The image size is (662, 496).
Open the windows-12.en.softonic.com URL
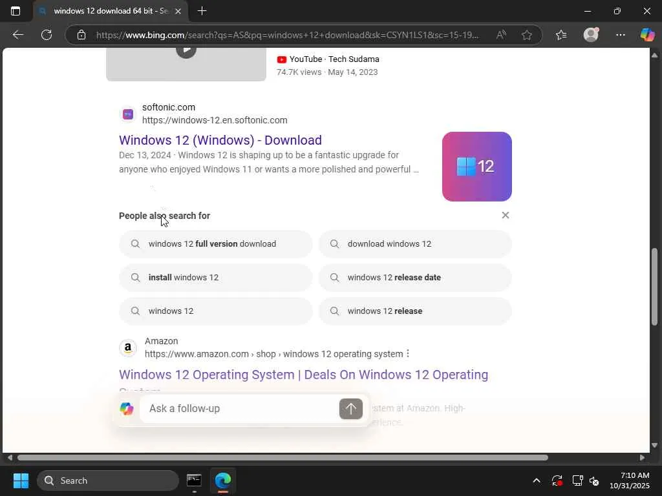pos(215,120)
